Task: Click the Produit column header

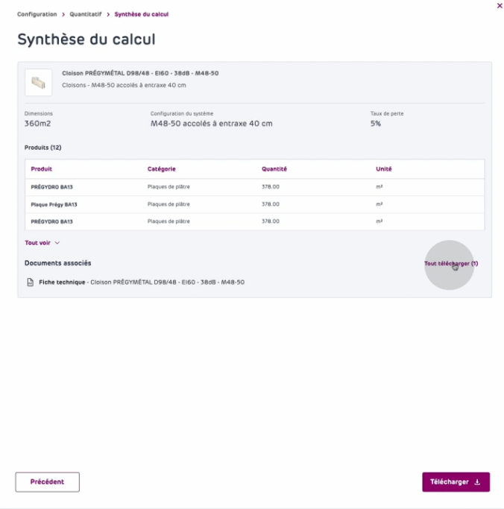Action: tap(42, 169)
